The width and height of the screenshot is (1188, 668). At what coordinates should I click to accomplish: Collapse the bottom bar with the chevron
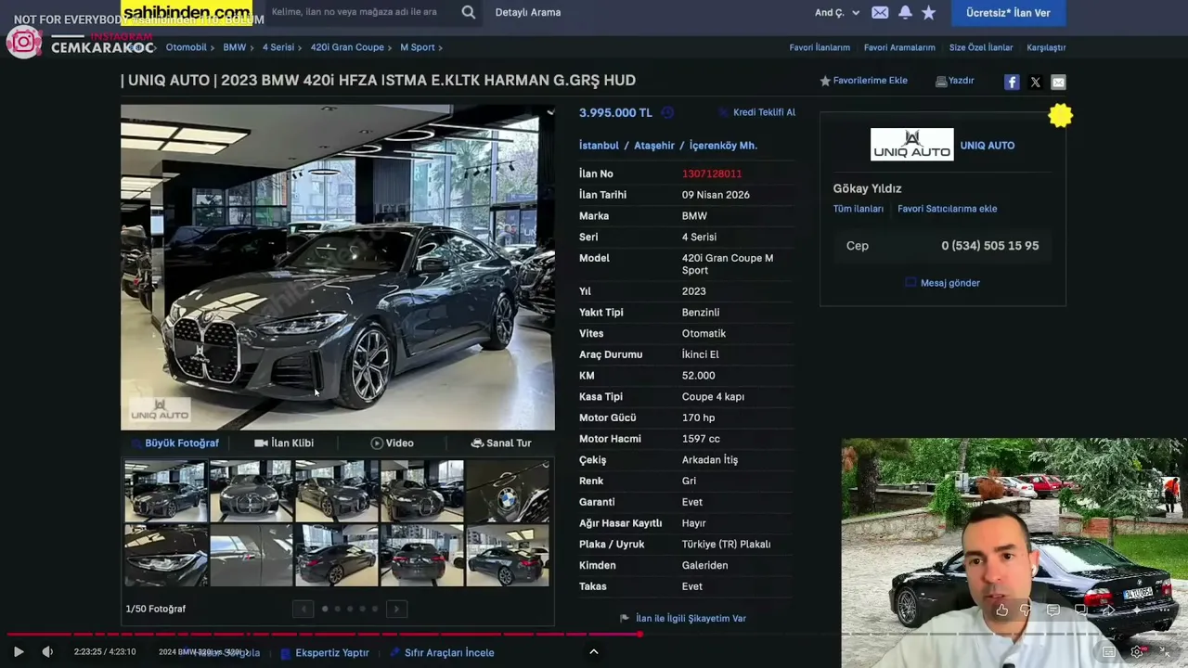pyautogui.click(x=594, y=652)
